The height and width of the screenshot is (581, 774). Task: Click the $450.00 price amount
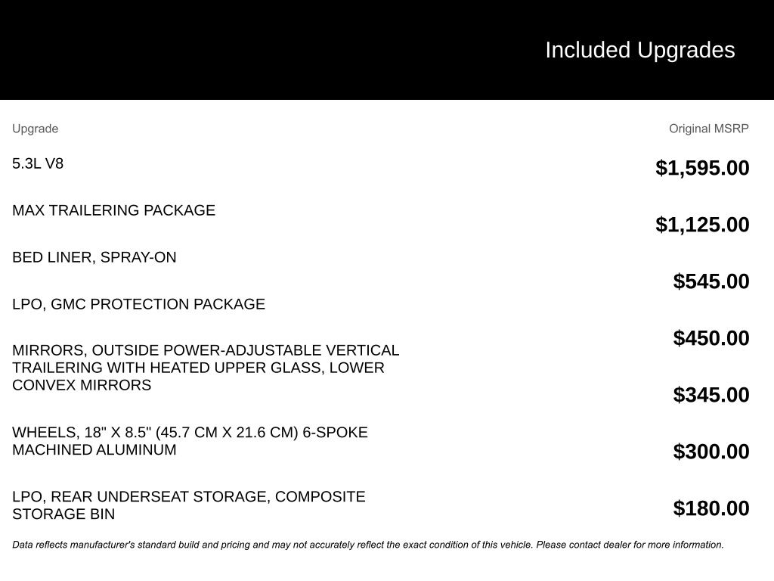coord(711,338)
